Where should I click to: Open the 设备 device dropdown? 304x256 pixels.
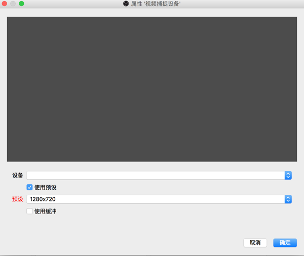click(x=159, y=176)
